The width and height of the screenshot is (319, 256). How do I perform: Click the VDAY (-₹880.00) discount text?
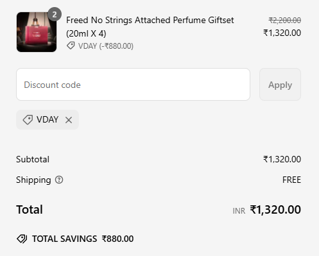click(106, 46)
